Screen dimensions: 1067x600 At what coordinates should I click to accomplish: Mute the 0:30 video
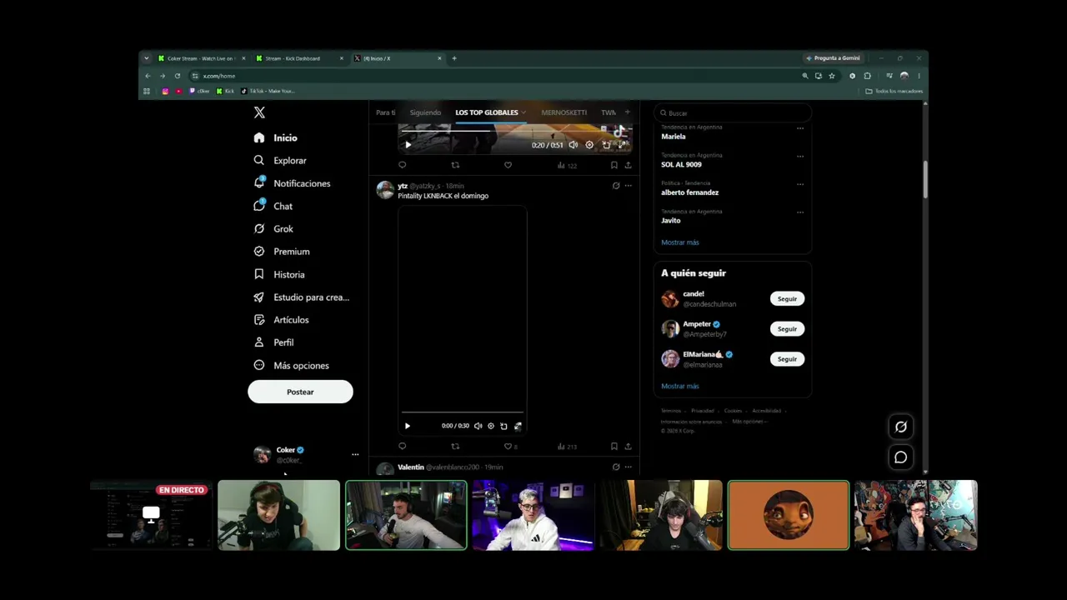click(478, 426)
